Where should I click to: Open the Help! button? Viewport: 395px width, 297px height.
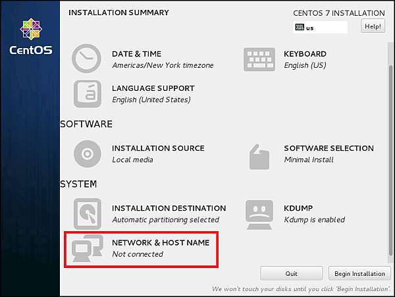click(373, 26)
